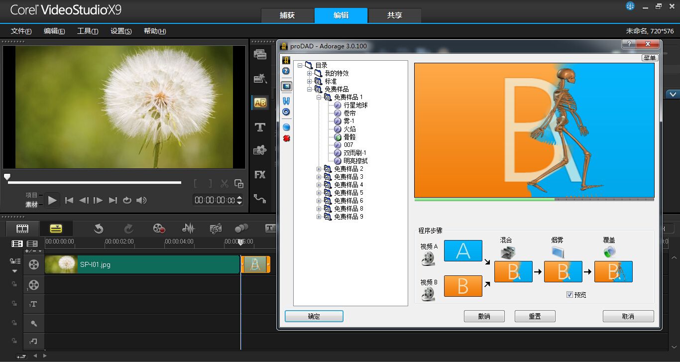Select the Transition (AB) library icon

(x=260, y=103)
